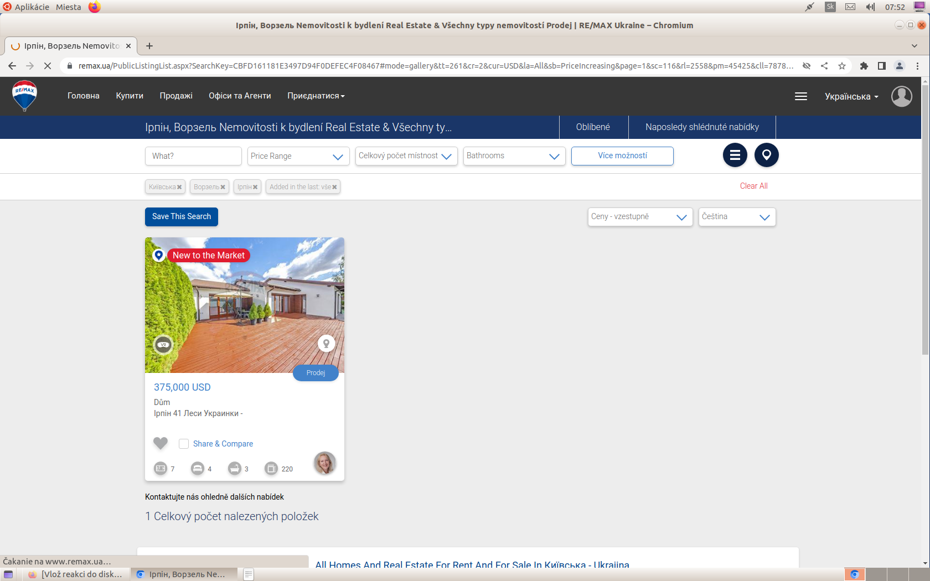930x581 pixels.
Task: Open browser extensions puzzle icon
Action: pos(864,66)
